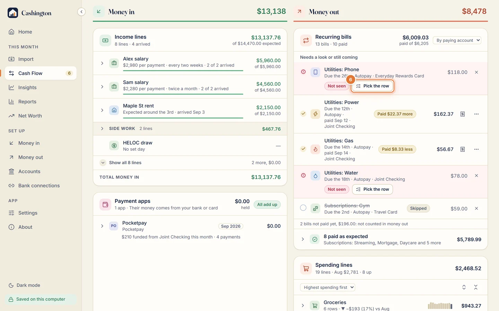Open Reports via its bar-chart icon
Viewport: 499px width, 311px height.
tap(11, 102)
